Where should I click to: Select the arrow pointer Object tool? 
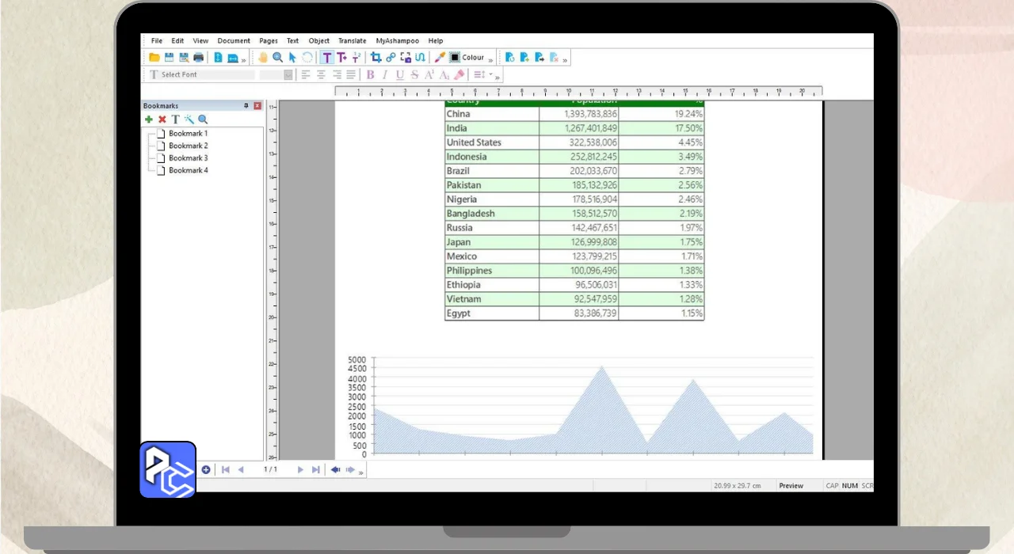[292, 57]
